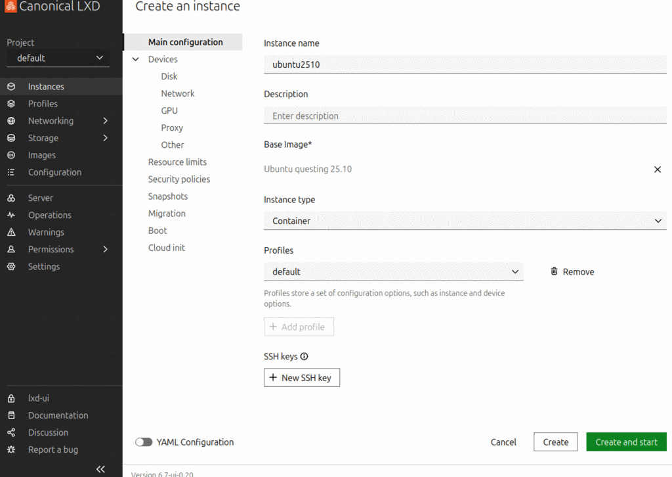Screen dimensions: 672x477
Task: Click the Images icon in sidebar
Action: [11, 155]
